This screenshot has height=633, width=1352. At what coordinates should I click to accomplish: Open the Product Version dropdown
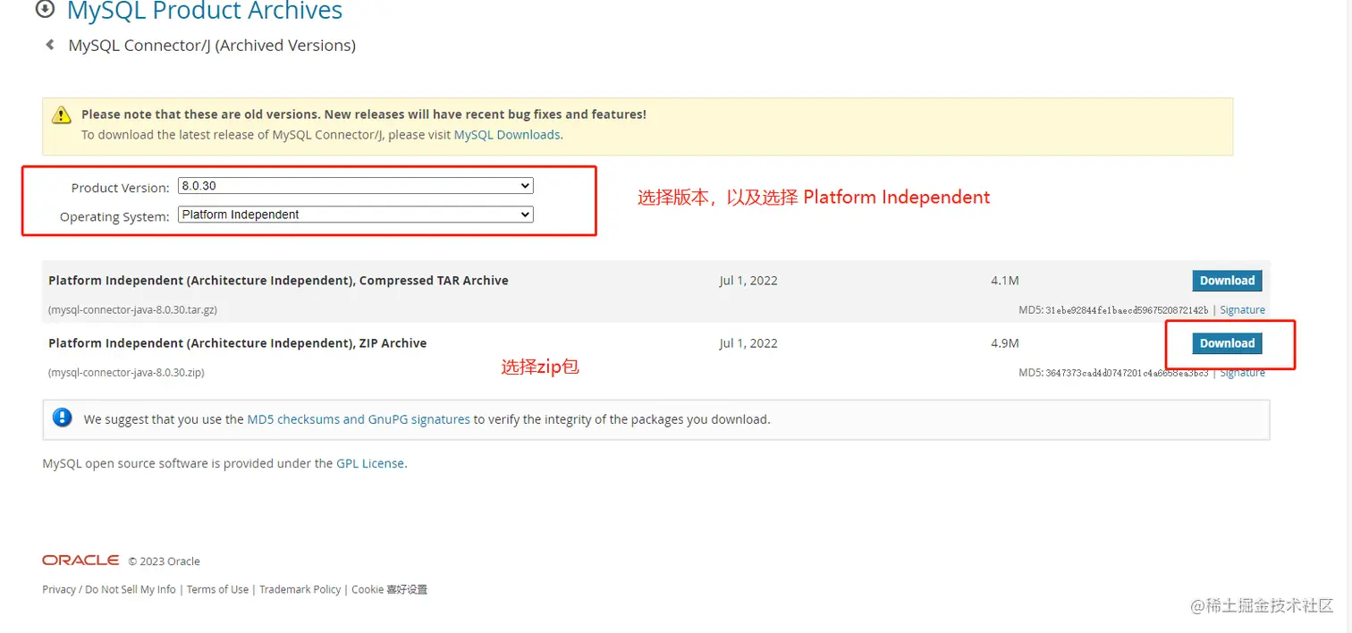(356, 186)
